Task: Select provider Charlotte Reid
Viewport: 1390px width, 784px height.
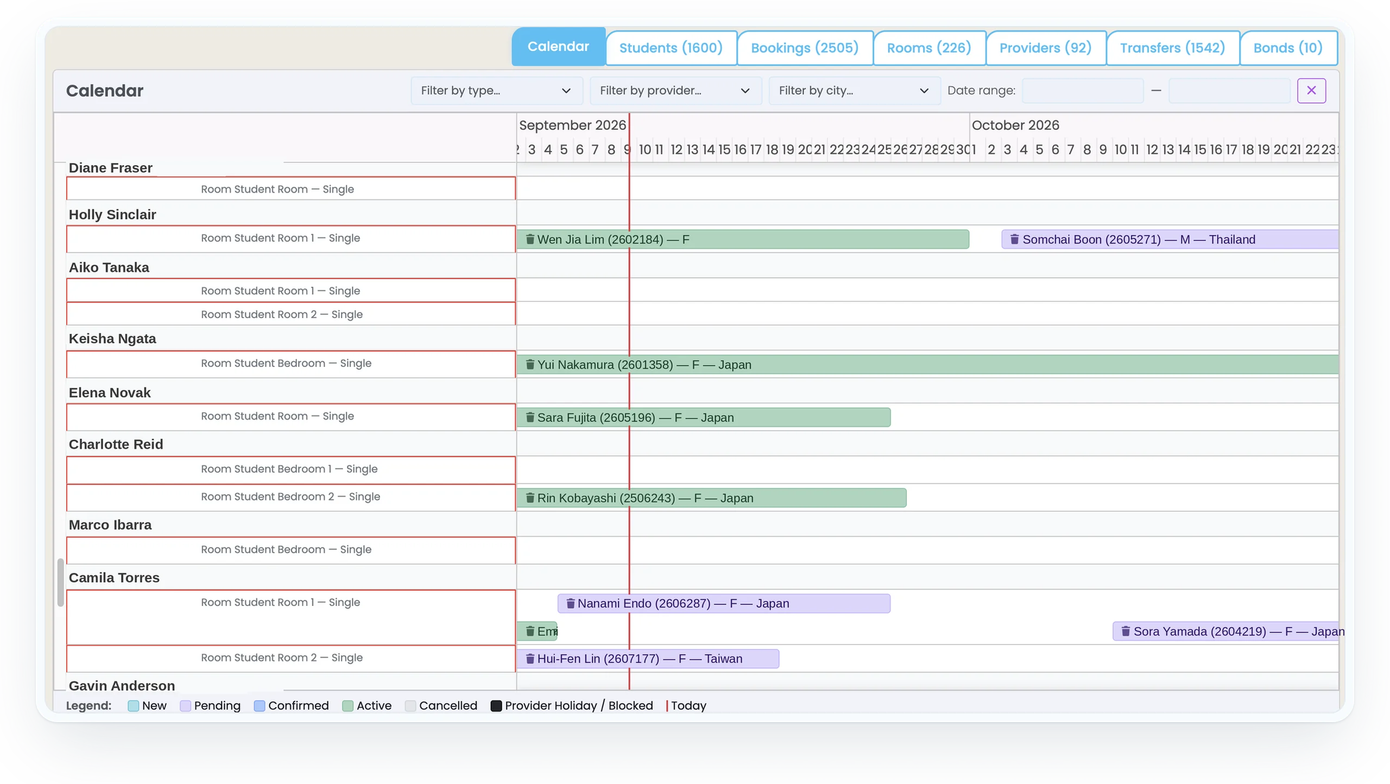Action: (116, 444)
